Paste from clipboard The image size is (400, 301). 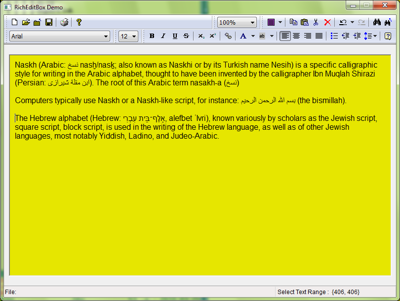(x=304, y=22)
